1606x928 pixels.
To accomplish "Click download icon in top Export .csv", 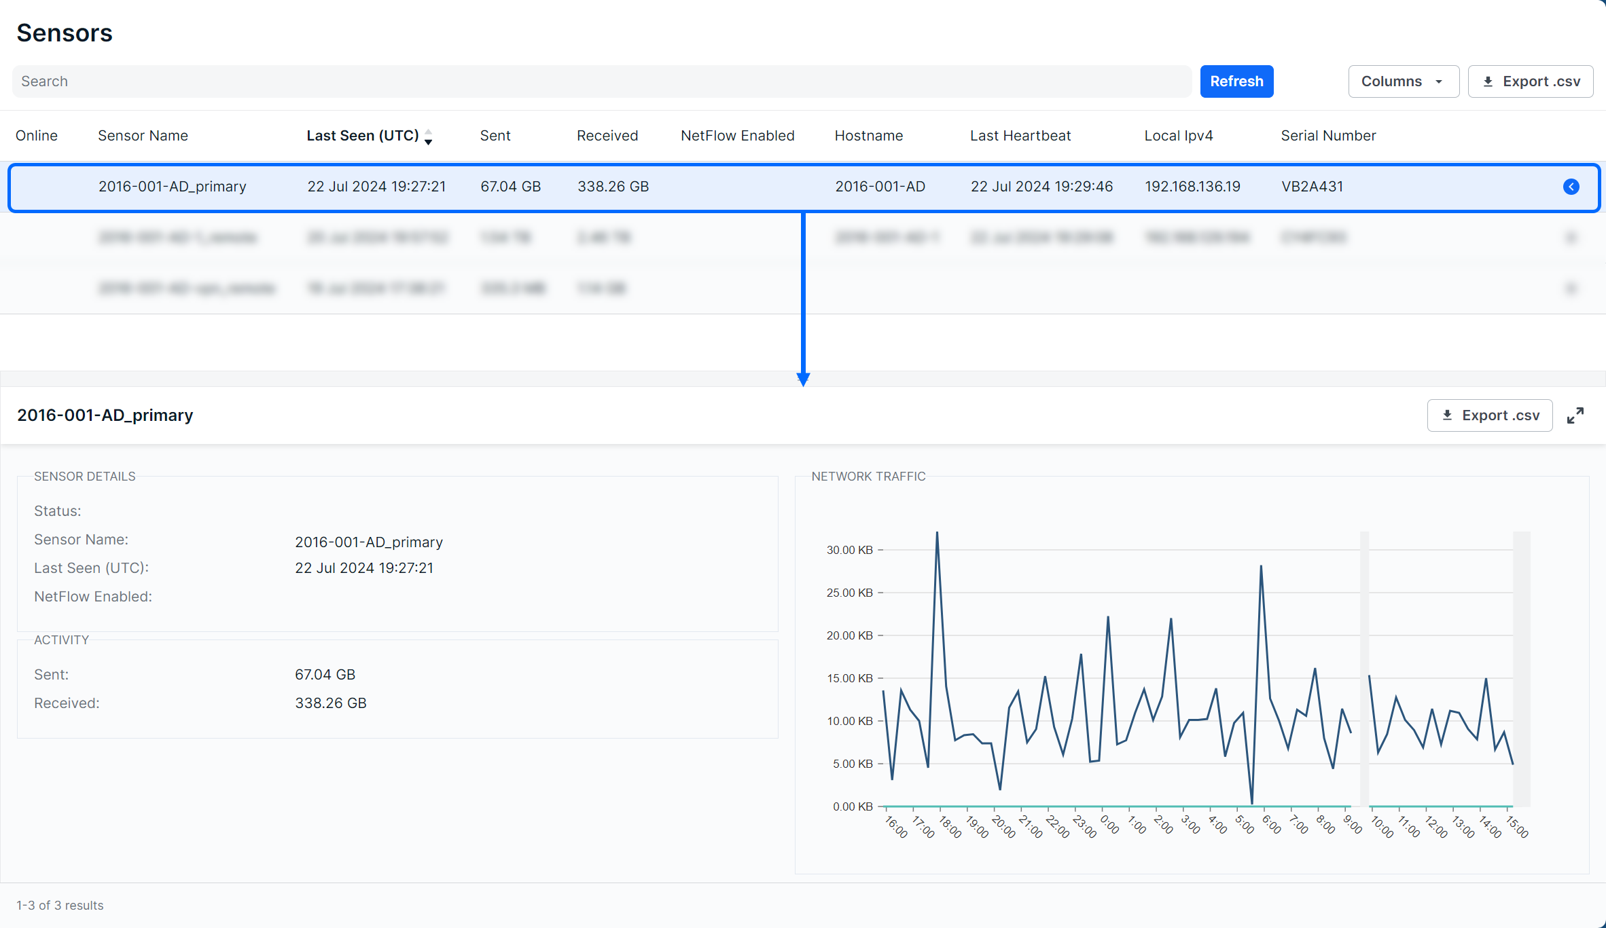I will 1488,81.
